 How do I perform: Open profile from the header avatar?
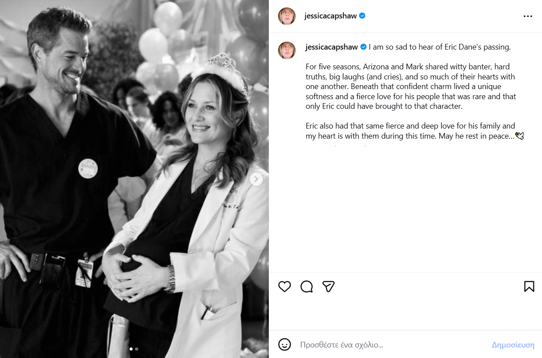click(286, 16)
